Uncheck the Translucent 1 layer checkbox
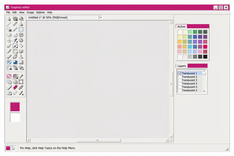Image resolution: width=234 pixels, height=156 pixels. click(180, 73)
